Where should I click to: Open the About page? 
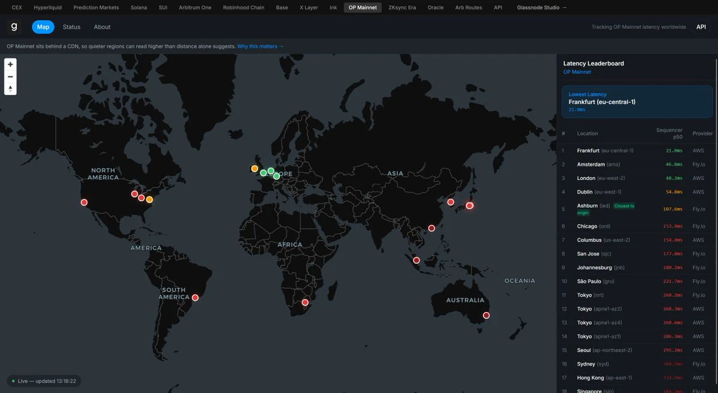point(102,27)
